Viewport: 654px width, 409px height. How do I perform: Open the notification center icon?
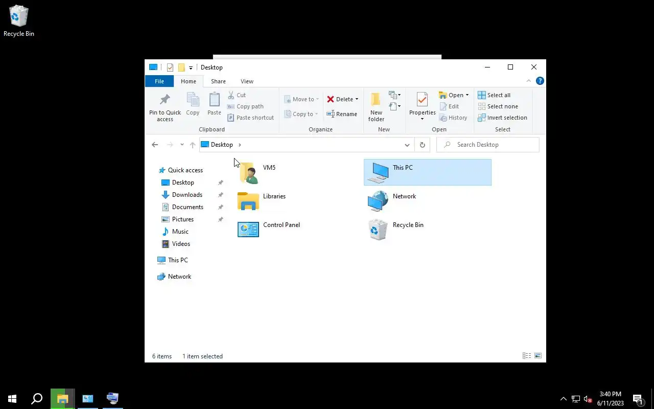click(638, 399)
